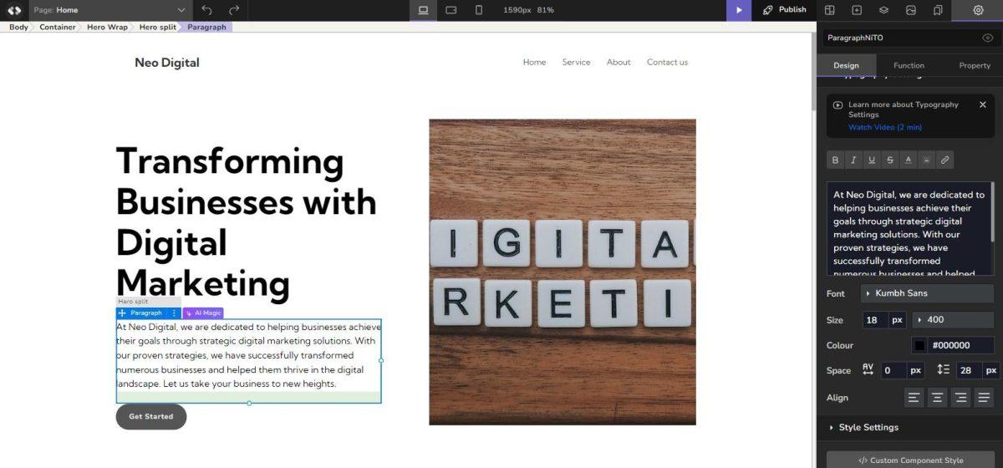This screenshot has height=468, width=1003.
Task: Change the line height px unit
Action: (x=991, y=370)
